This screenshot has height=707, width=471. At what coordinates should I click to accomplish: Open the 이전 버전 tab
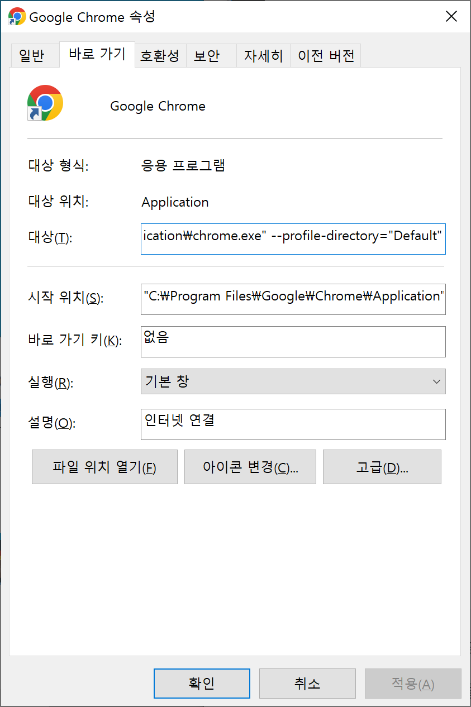tap(326, 56)
